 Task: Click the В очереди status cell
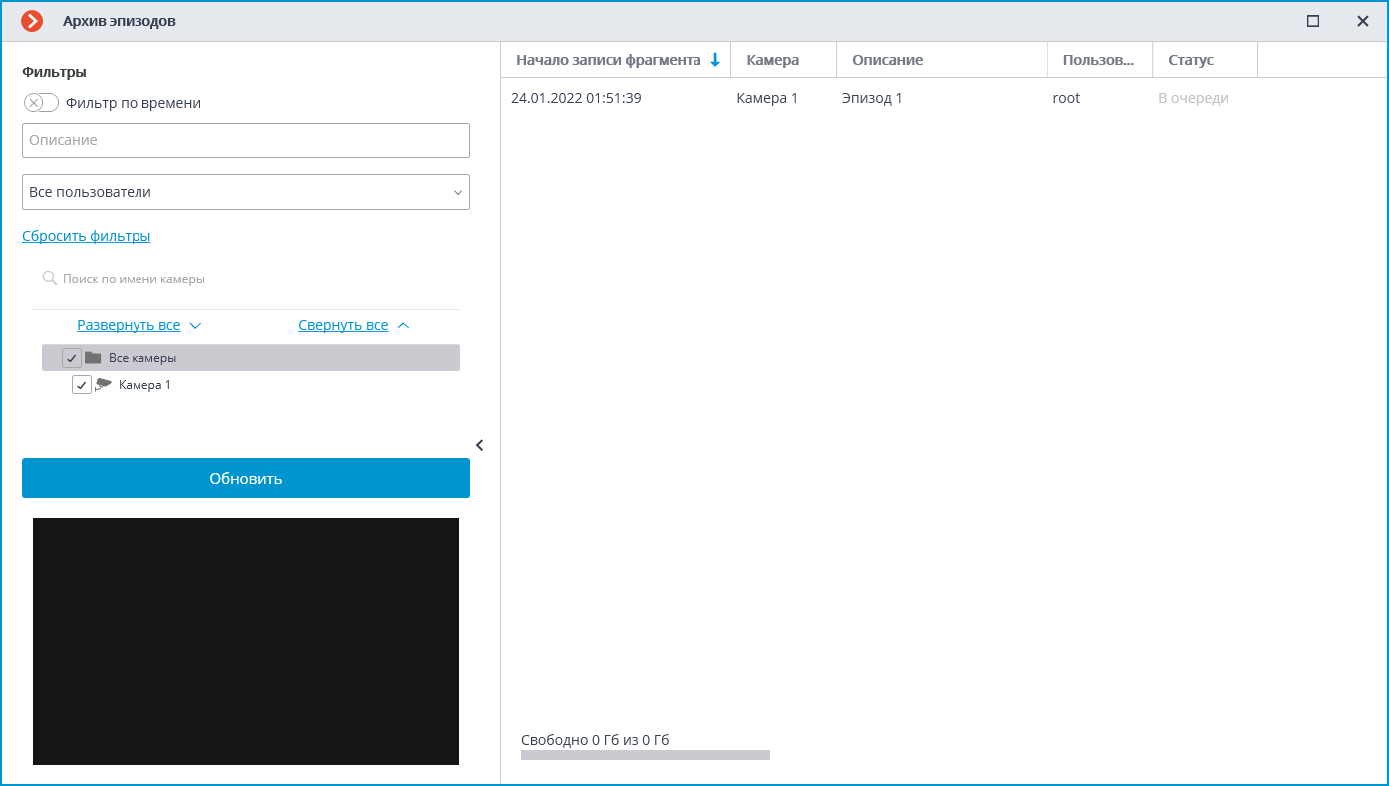[1193, 98]
